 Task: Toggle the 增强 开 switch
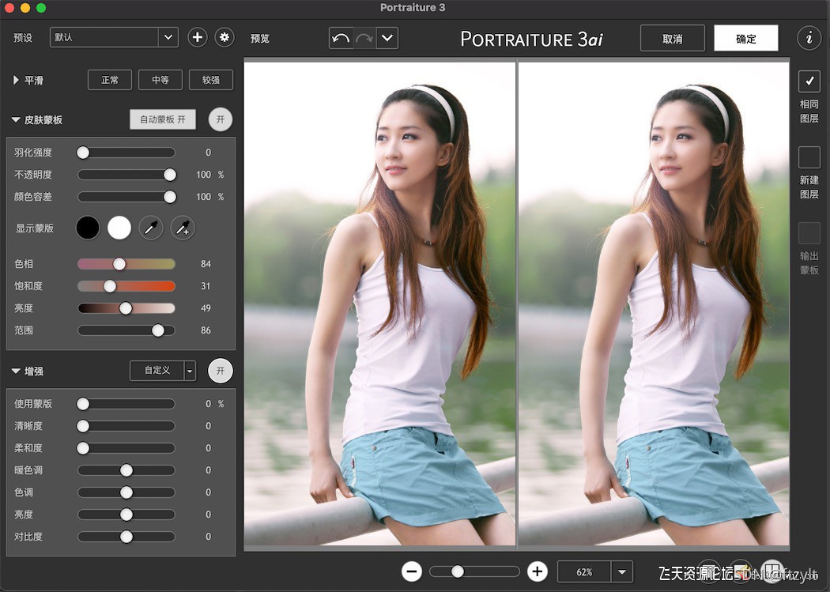[x=221, y=371]
